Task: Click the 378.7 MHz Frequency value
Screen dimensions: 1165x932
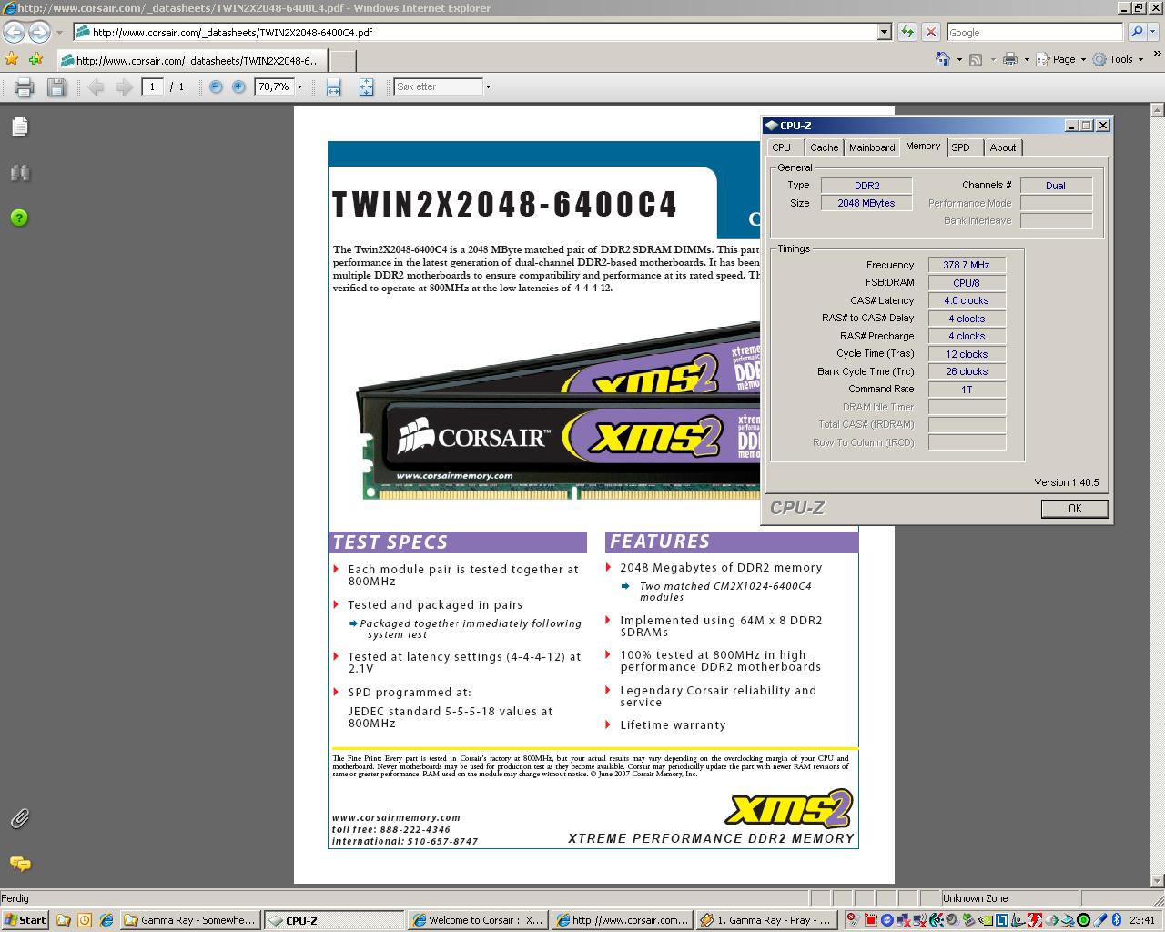Action: coord(967,265)
